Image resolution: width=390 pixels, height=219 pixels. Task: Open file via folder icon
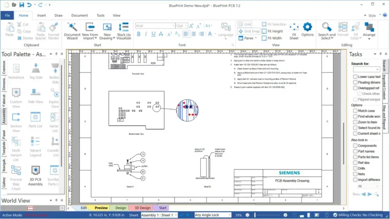coord(14,5)
